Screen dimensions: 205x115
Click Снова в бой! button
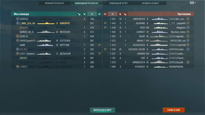[x=174, y=110]
